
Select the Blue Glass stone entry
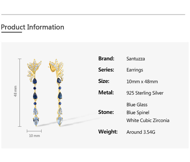137,105
